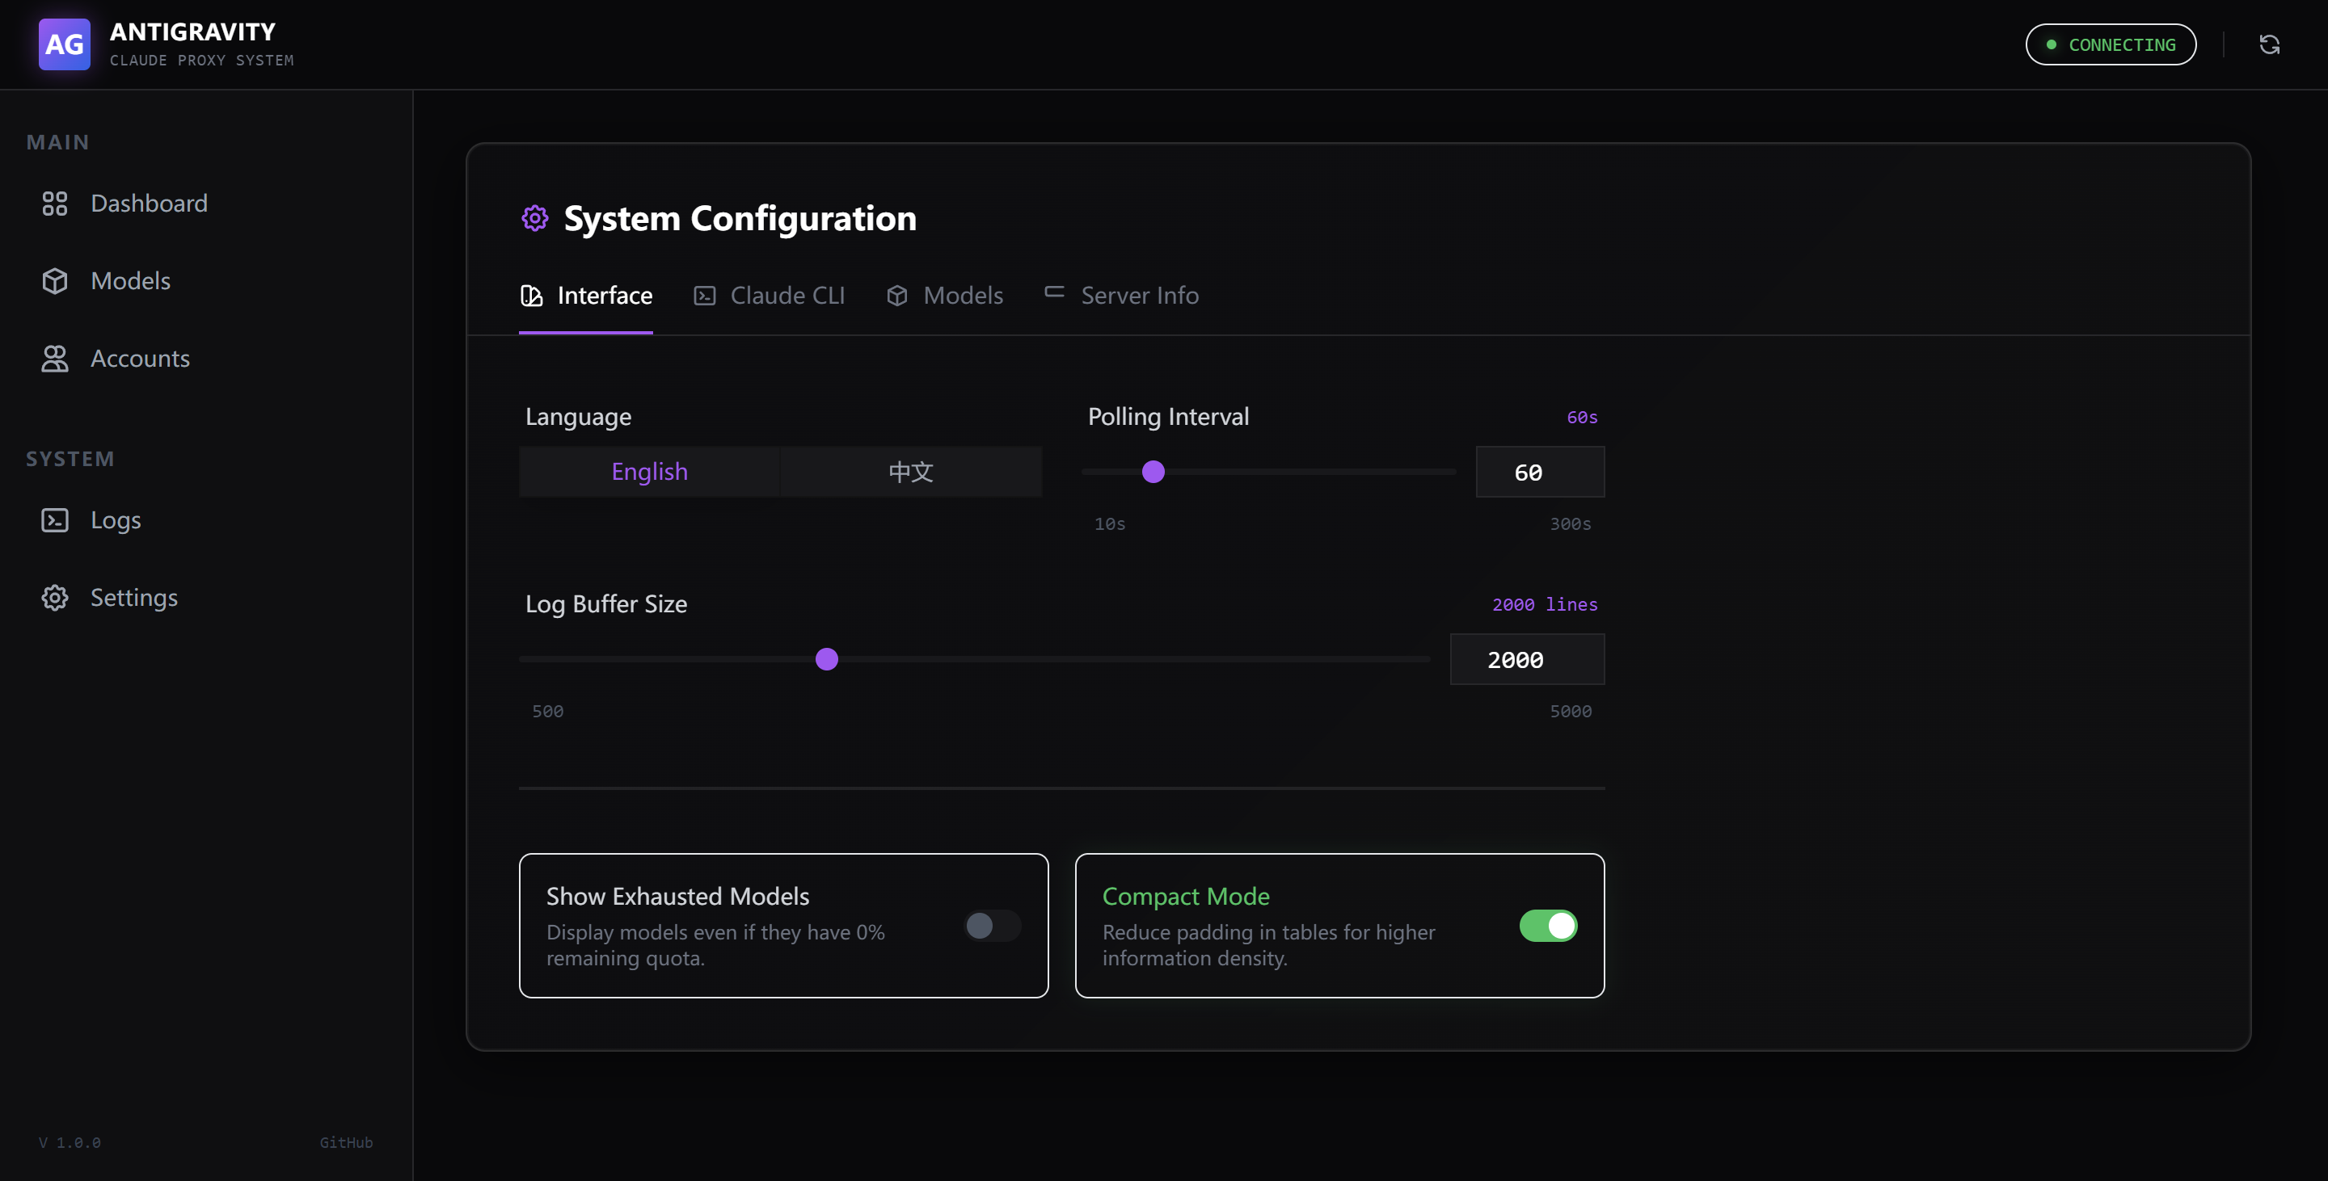This screenshot has width=2328, height=1181.
Task: Click the System Configuration gear icon
Action: pyautogui.click(x=535, y=218)
